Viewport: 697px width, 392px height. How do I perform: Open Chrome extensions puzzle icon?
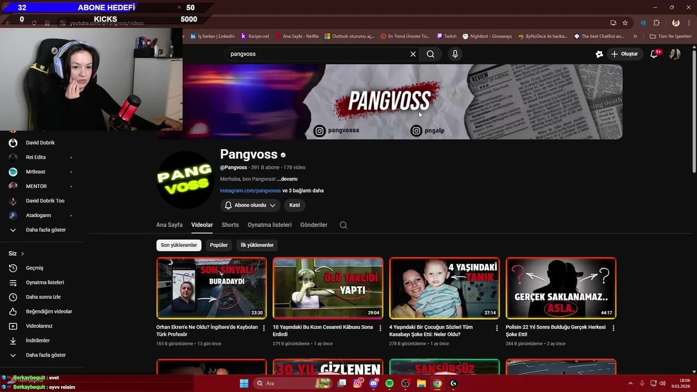pyautogui.click(x=656, y=23)
